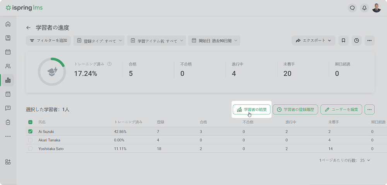The width and height of the screenshot is (387, 185).
Task: Open the chat bubble icon in header
Action: (352, 8)
